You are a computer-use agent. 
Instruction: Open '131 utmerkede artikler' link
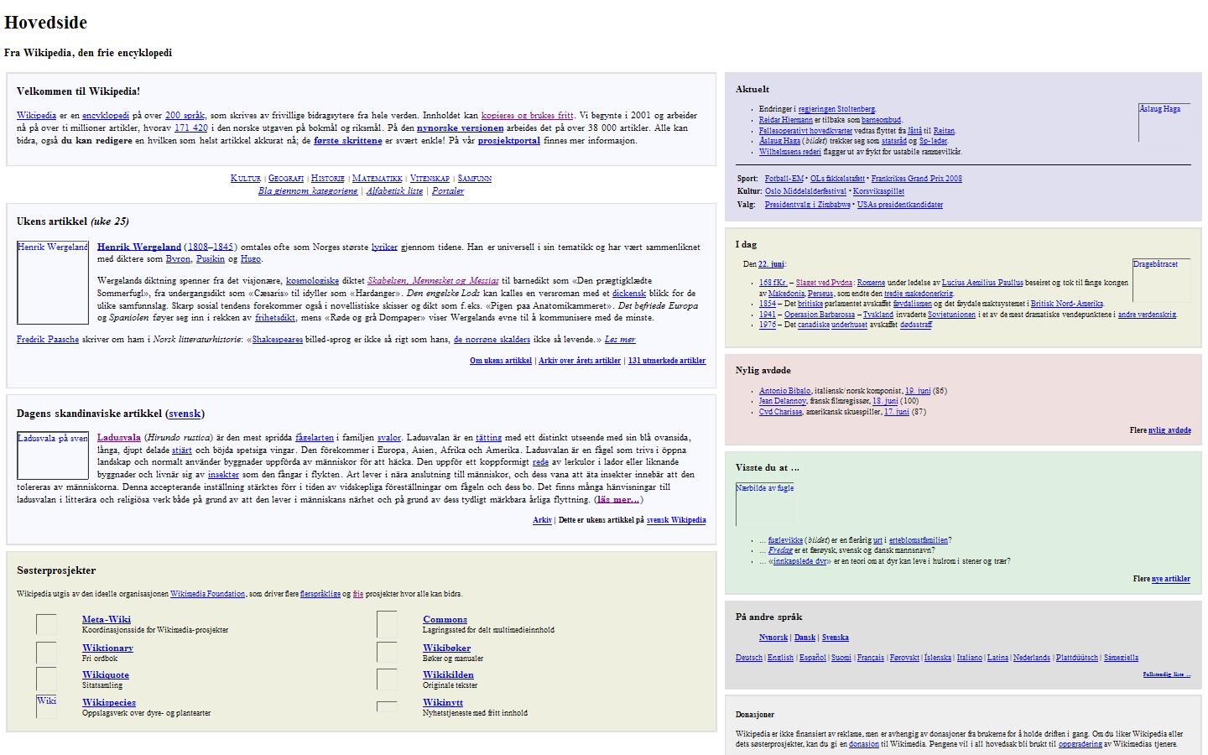(x=667, y=361)
